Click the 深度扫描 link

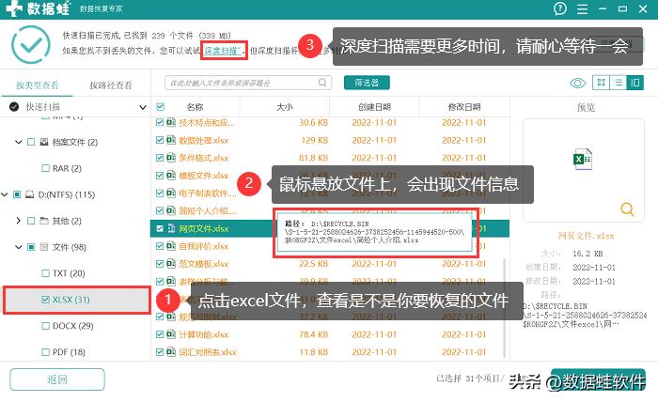click(221, 51)
